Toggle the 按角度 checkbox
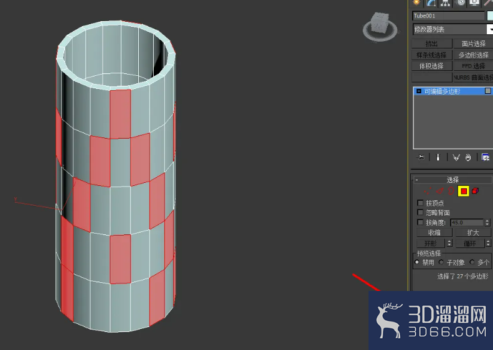The image size is (493, 350). click(420, 222)
